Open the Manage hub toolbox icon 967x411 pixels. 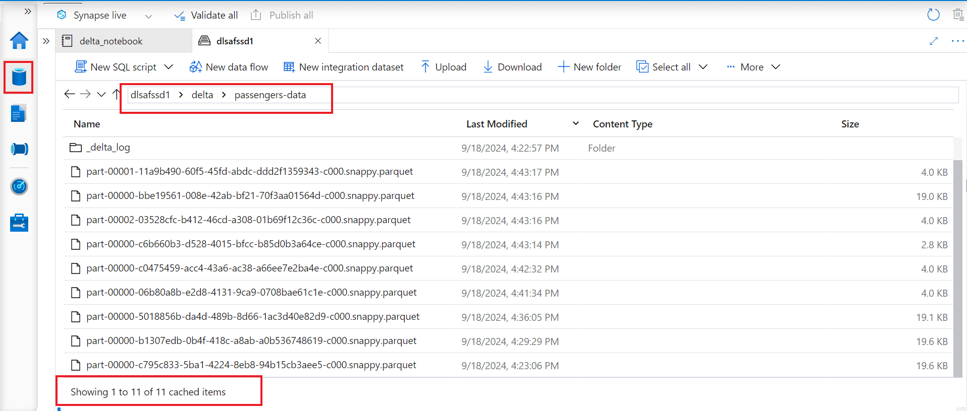coord(19,223)
